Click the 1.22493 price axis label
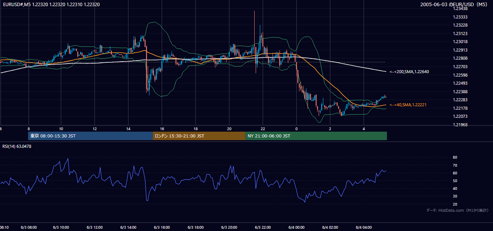The image size is (493, 231). (461, 83)
